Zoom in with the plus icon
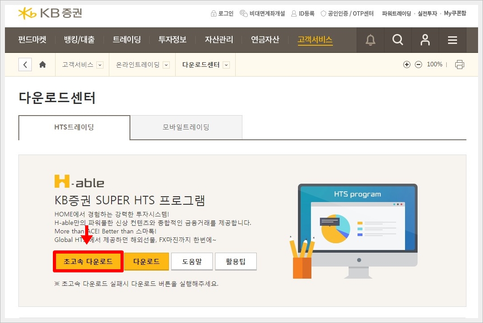483x323 pixels. click(x=407, y=65)
